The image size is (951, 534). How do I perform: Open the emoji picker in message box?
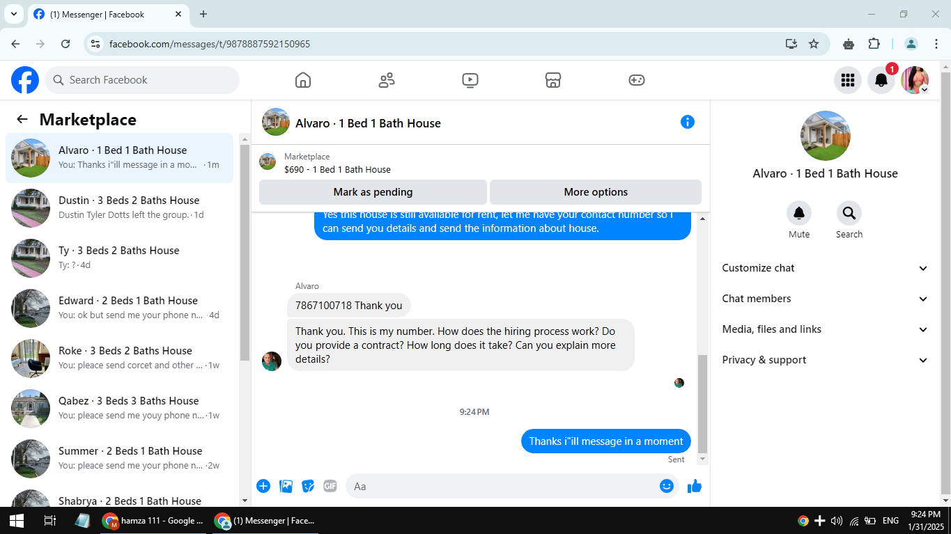[667, 486]
